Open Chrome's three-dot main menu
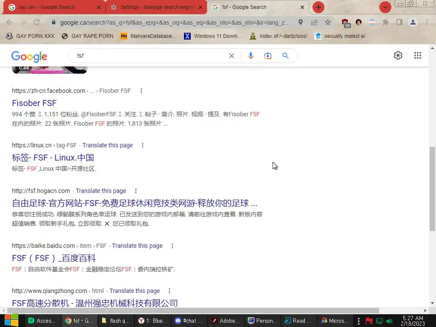Viewport: 436px width, 327px height. tap(427, 22)
